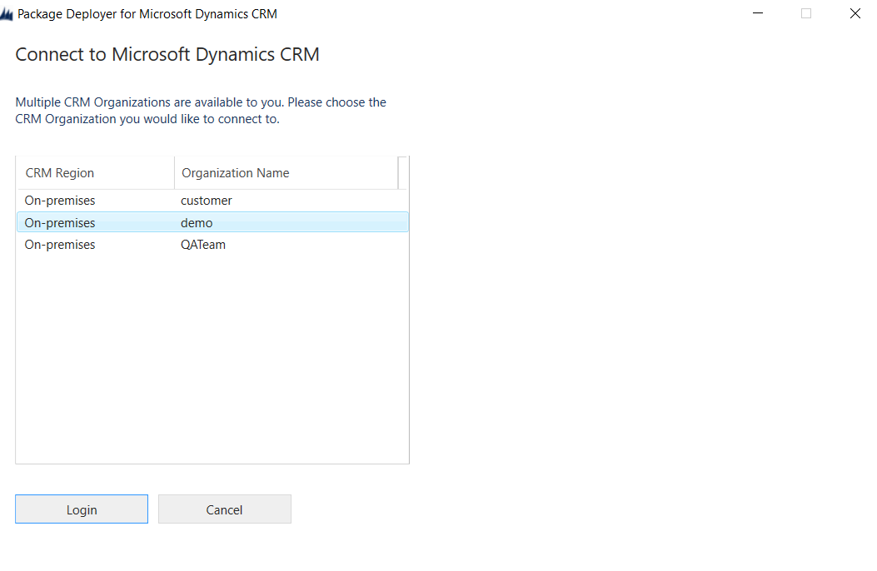Select the customer organization name

click(207, 201)
